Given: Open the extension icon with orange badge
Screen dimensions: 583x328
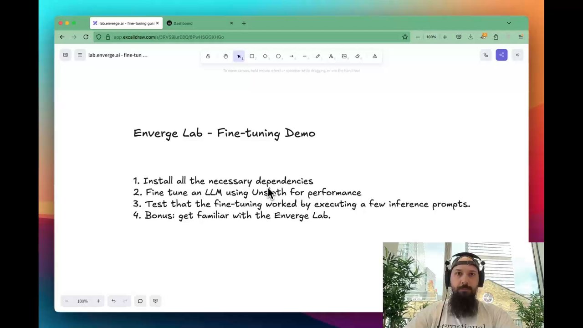Looking at the screenshot, I should point(483,36).
